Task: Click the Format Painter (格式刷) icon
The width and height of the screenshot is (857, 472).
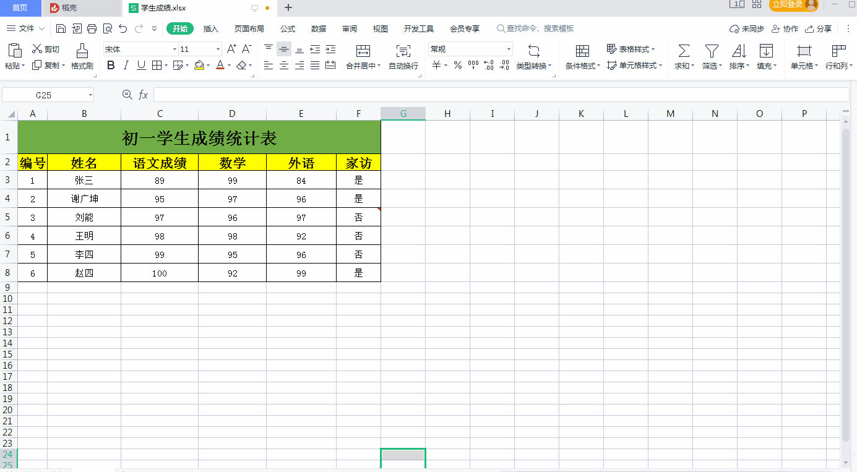Action: [82, 51]
